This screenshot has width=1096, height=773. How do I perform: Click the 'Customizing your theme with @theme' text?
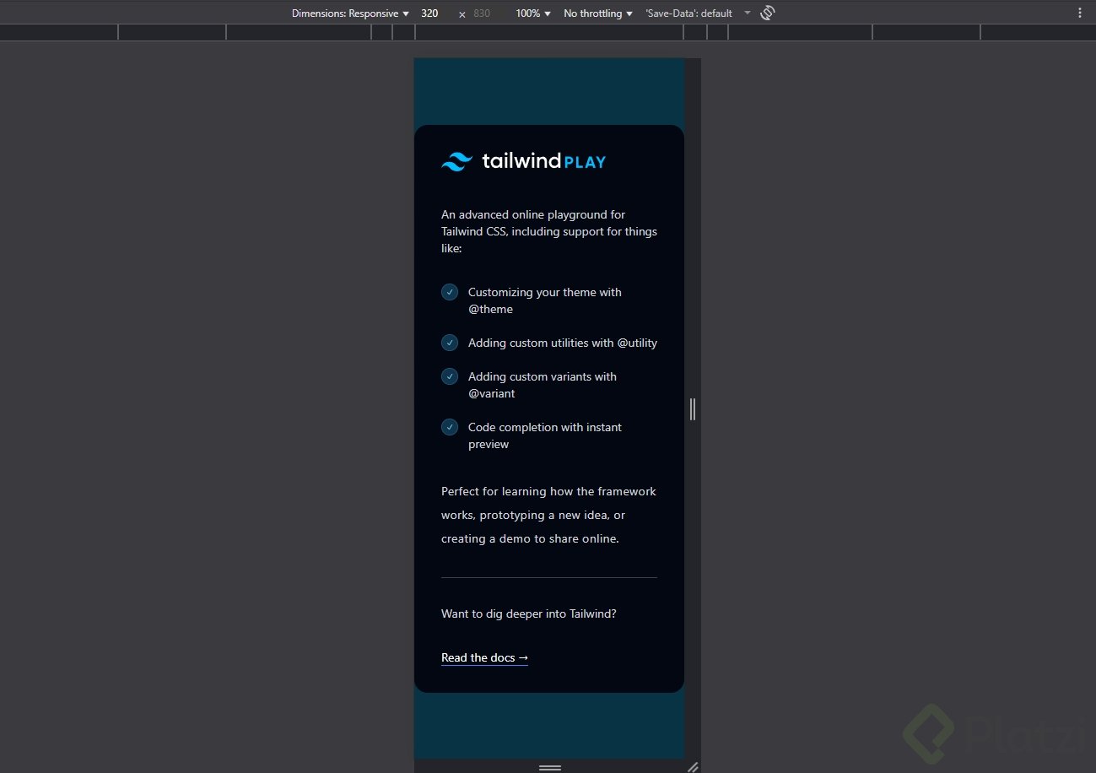pos(545,300)
